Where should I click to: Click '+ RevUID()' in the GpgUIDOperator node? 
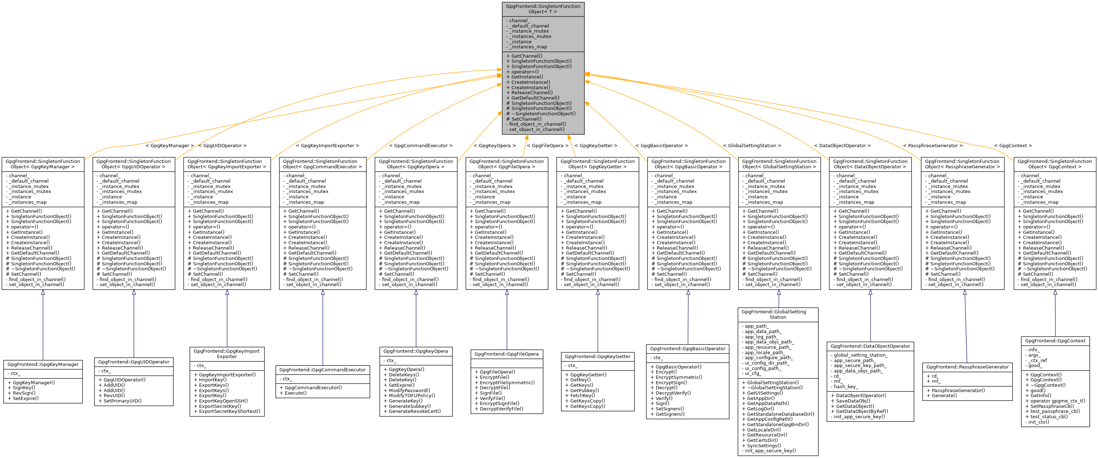(111, 395)
